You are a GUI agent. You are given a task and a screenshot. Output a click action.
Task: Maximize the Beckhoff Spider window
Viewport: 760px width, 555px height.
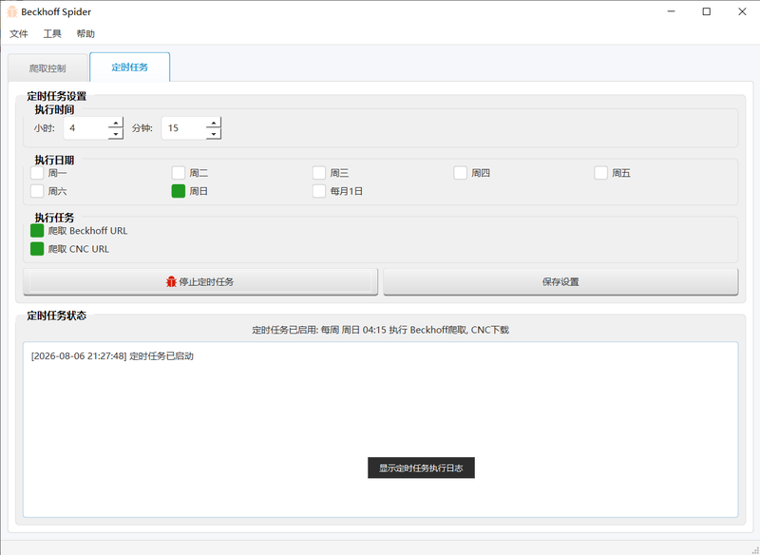[707, 11]
